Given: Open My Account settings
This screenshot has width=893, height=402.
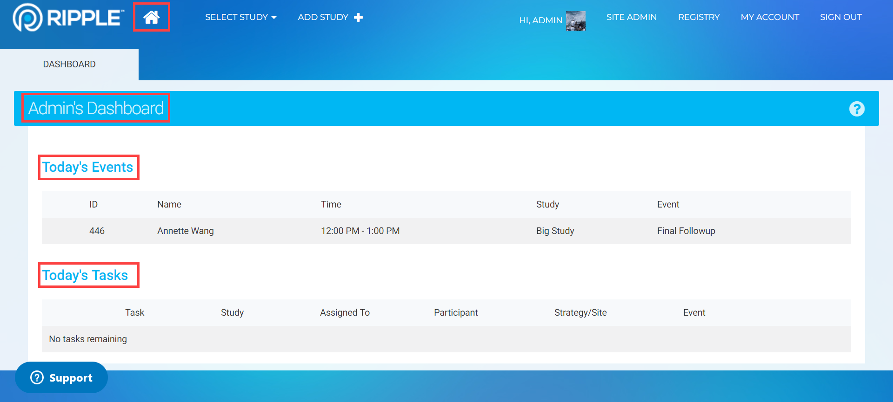Looking at the screenshot, I should pos(770,17).
